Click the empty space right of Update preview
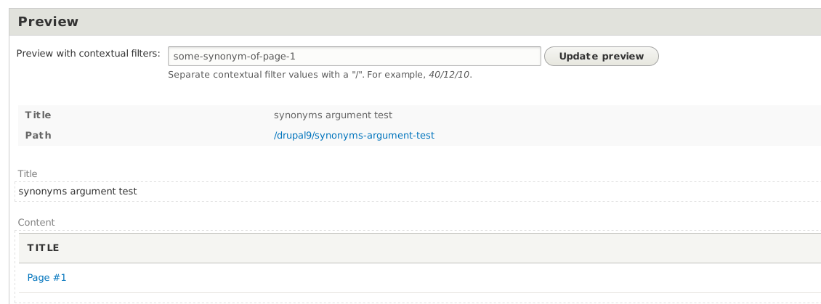Screen dimensions: 821x304 (734, 56)
